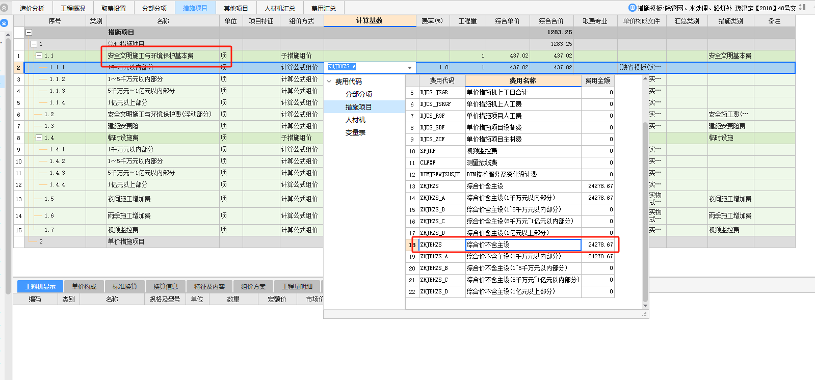The width and height of the screenshot is (815, 380).
Task: Select 分部分项 in the 费用代码 tree
Action: tap(359, 94)
